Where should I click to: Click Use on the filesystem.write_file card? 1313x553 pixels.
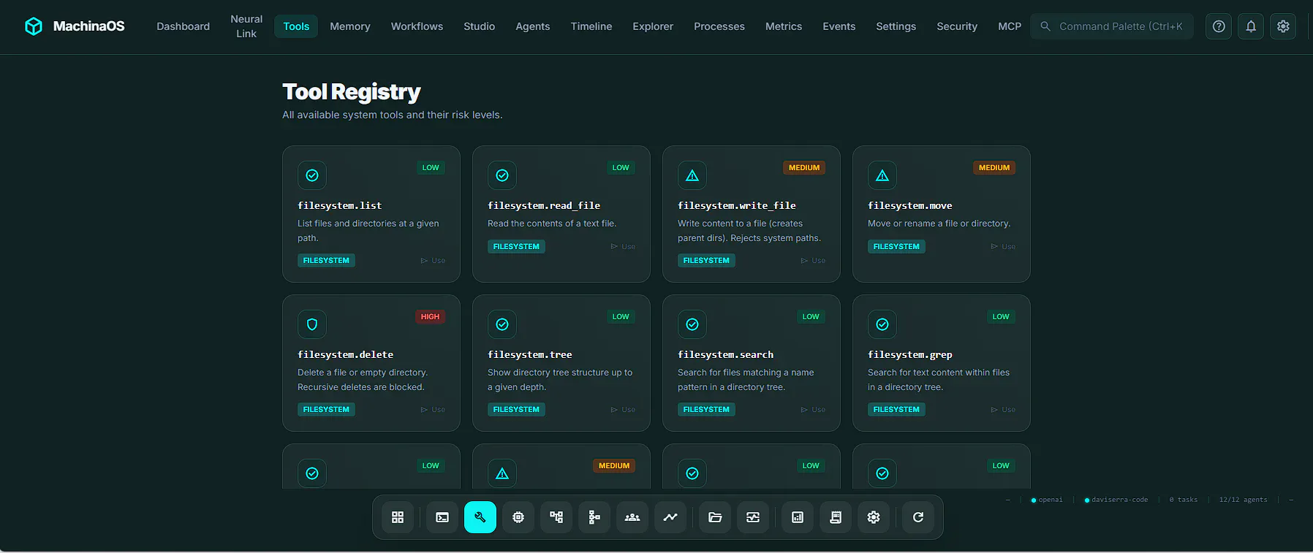point(813,261)
